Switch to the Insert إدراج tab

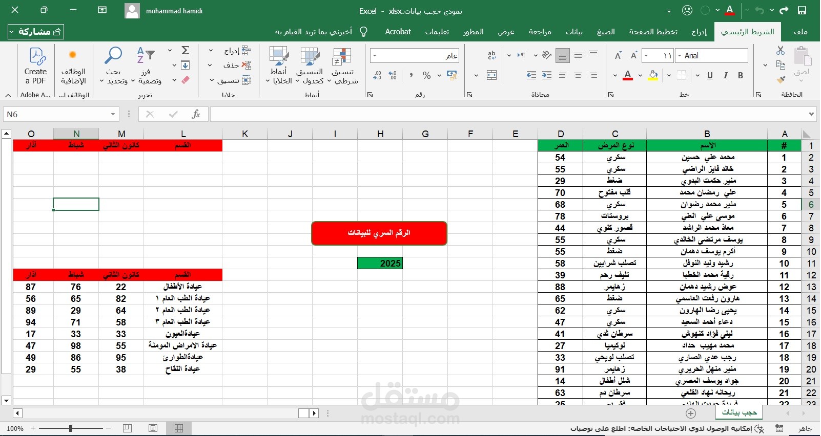pyautogui.click(x=699, y=32)
